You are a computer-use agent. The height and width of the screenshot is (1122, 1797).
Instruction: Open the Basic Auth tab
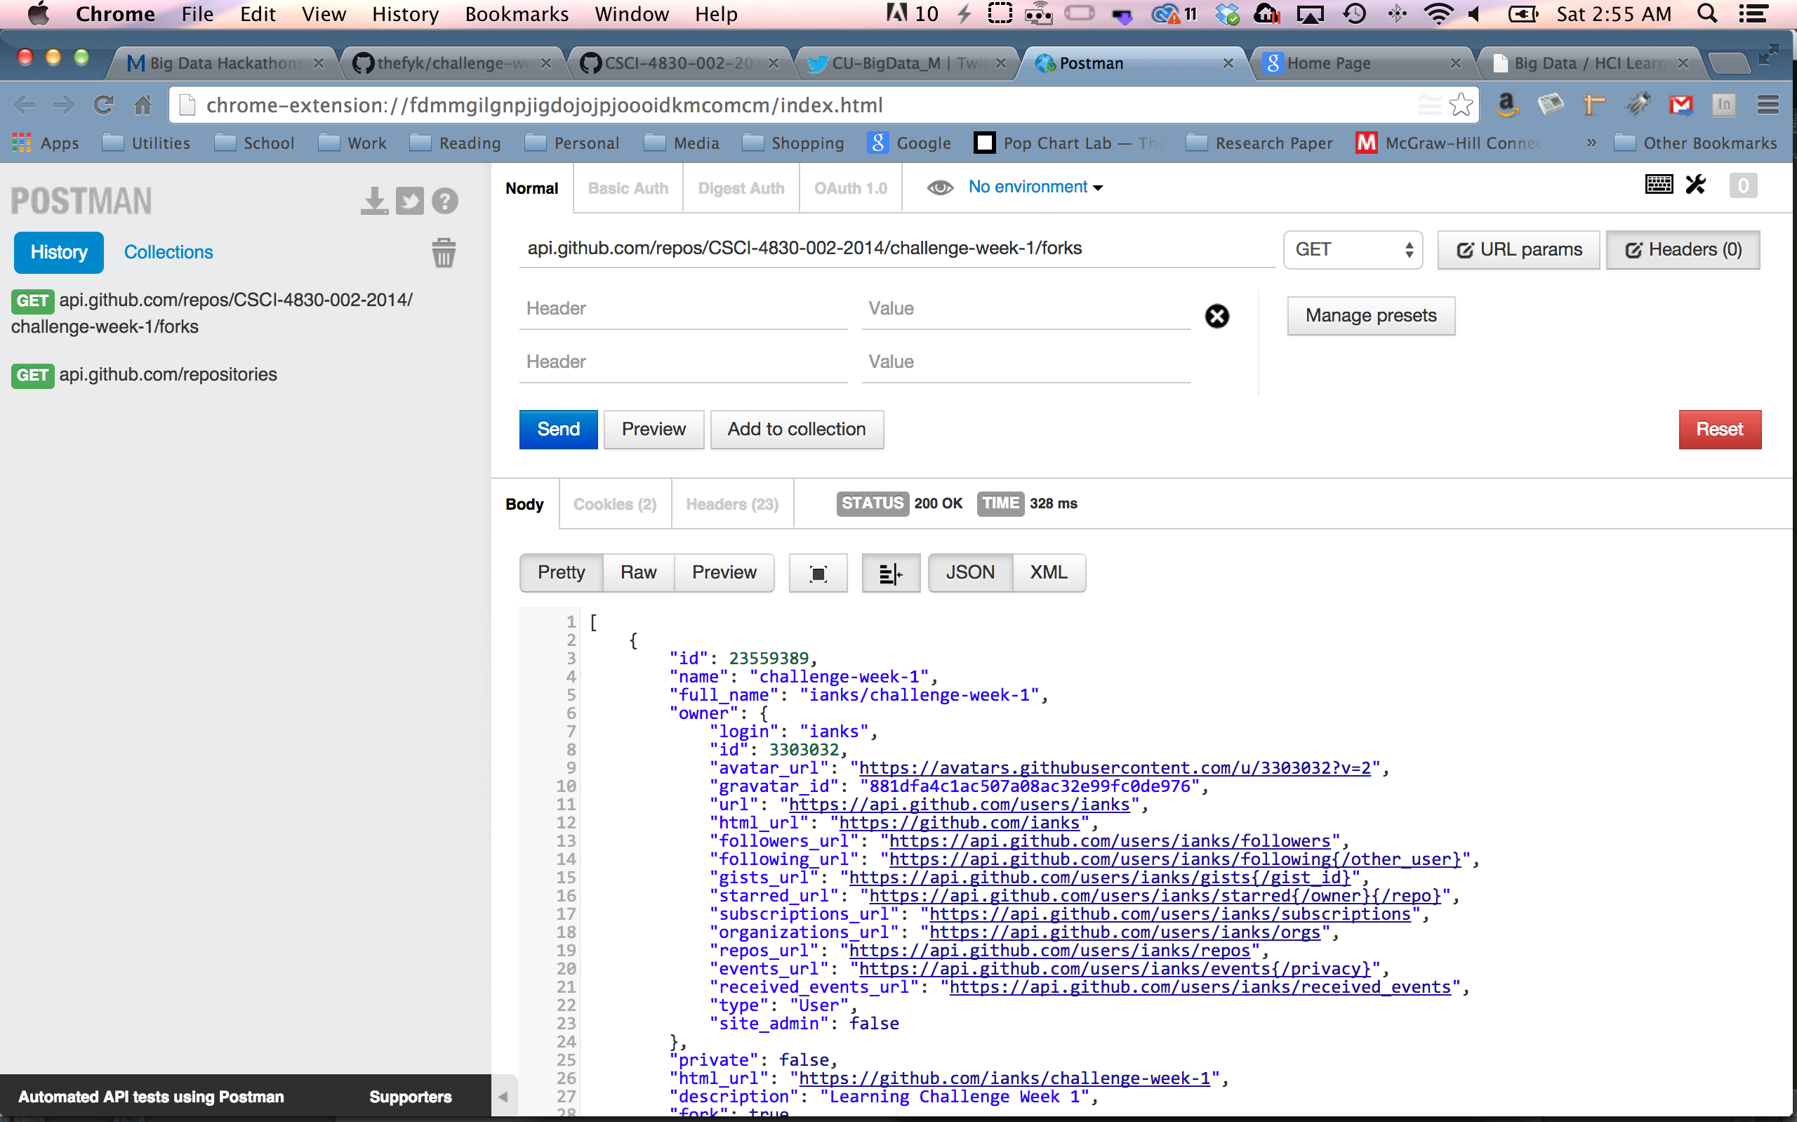click(x=628, y=188)
